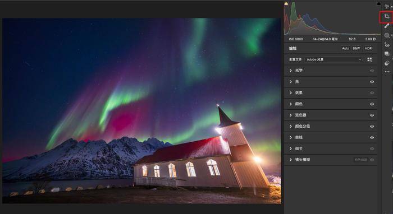393x214 pixels.
Task: Open the Masking tool icon
Action: pyautogui.click(x=387, y=35)
